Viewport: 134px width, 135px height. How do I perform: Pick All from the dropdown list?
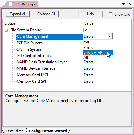pyautogui.click(x=98, y=57)
